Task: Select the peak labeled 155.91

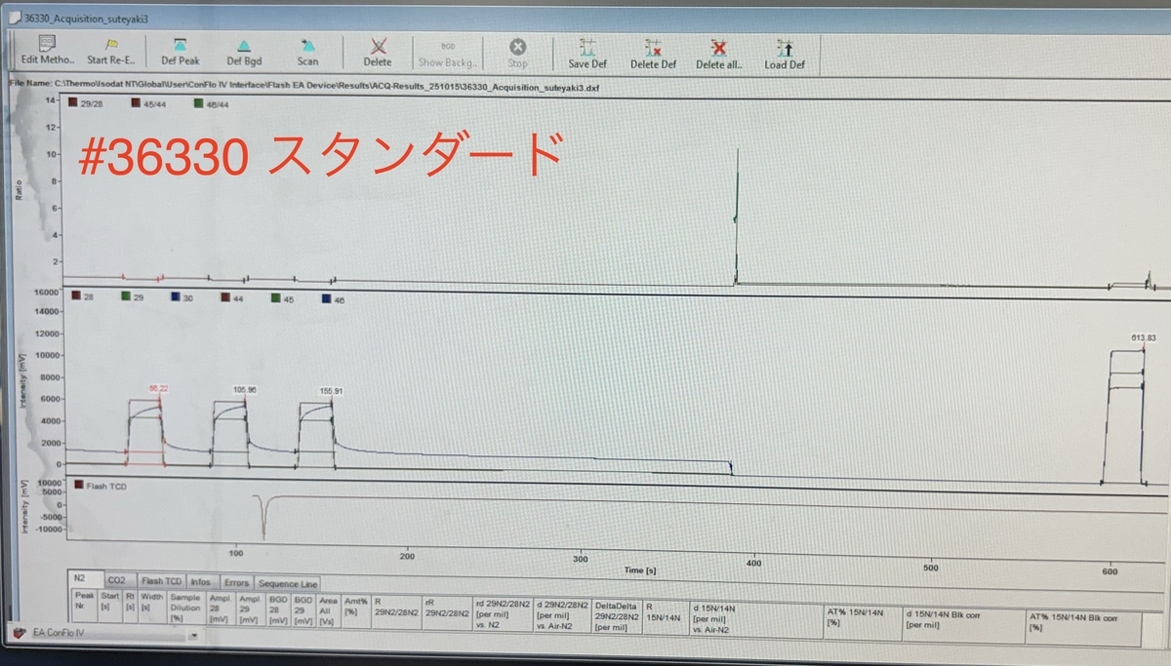Action: (x=332, y=390)
